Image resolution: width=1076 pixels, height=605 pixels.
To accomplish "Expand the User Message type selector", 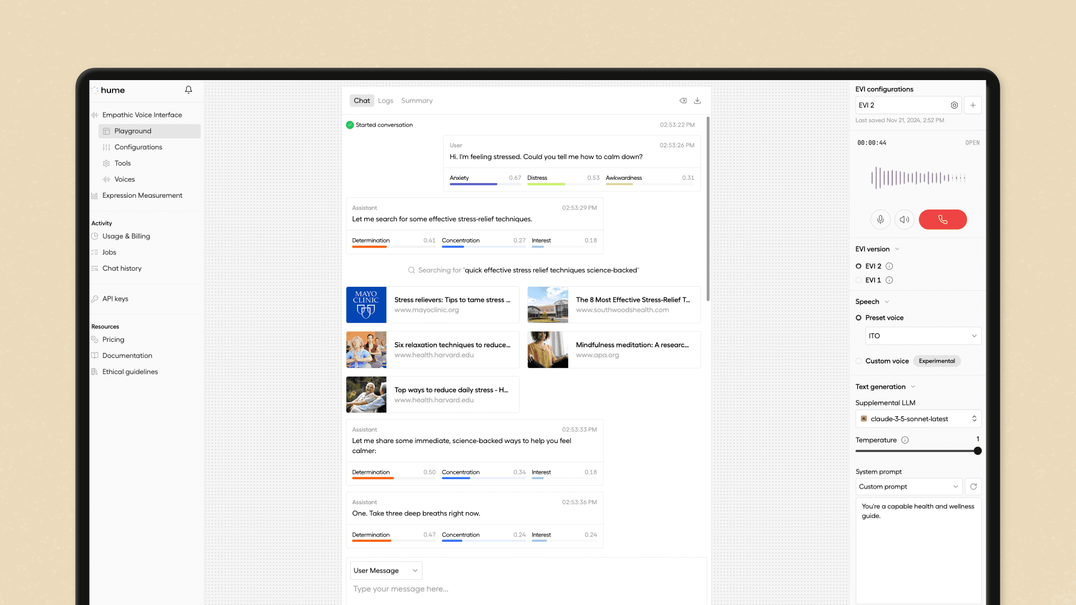I will click(386, 570).
